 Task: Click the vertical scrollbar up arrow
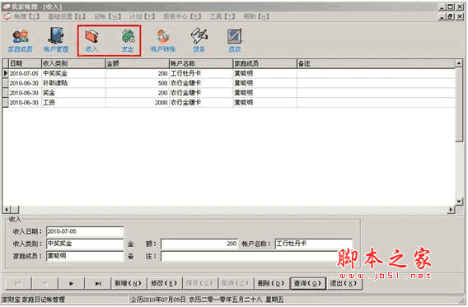click(x=459, y=63)
